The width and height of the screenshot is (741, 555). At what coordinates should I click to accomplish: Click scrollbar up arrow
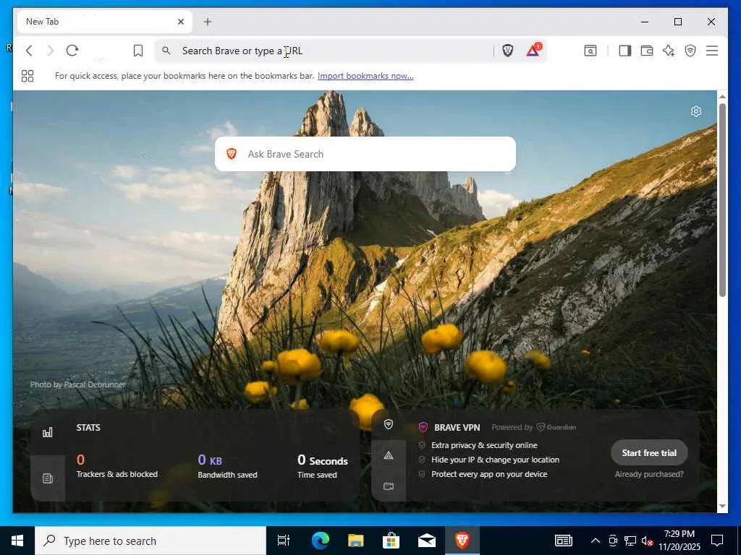tap(722, 96)
